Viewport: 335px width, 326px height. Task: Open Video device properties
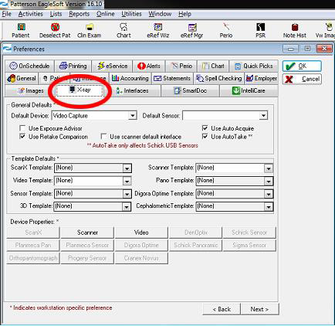141,233
